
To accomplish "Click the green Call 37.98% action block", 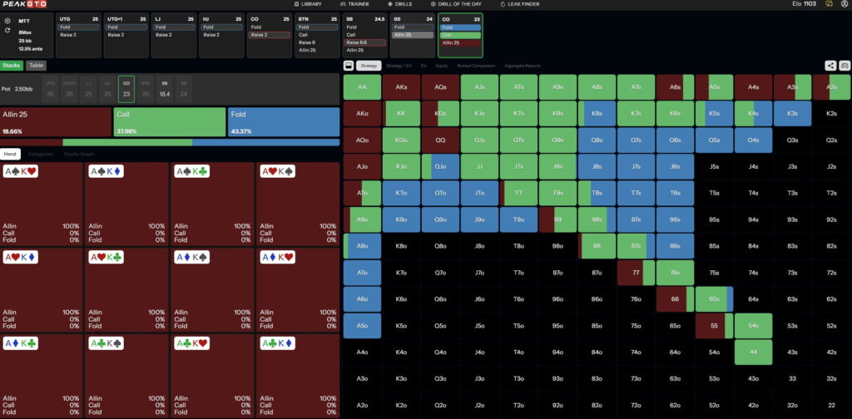I will point(169,121).
